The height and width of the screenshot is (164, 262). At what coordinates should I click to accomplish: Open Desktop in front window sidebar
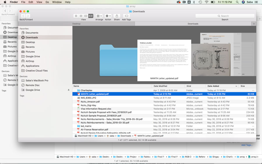(x=45, y=42)
